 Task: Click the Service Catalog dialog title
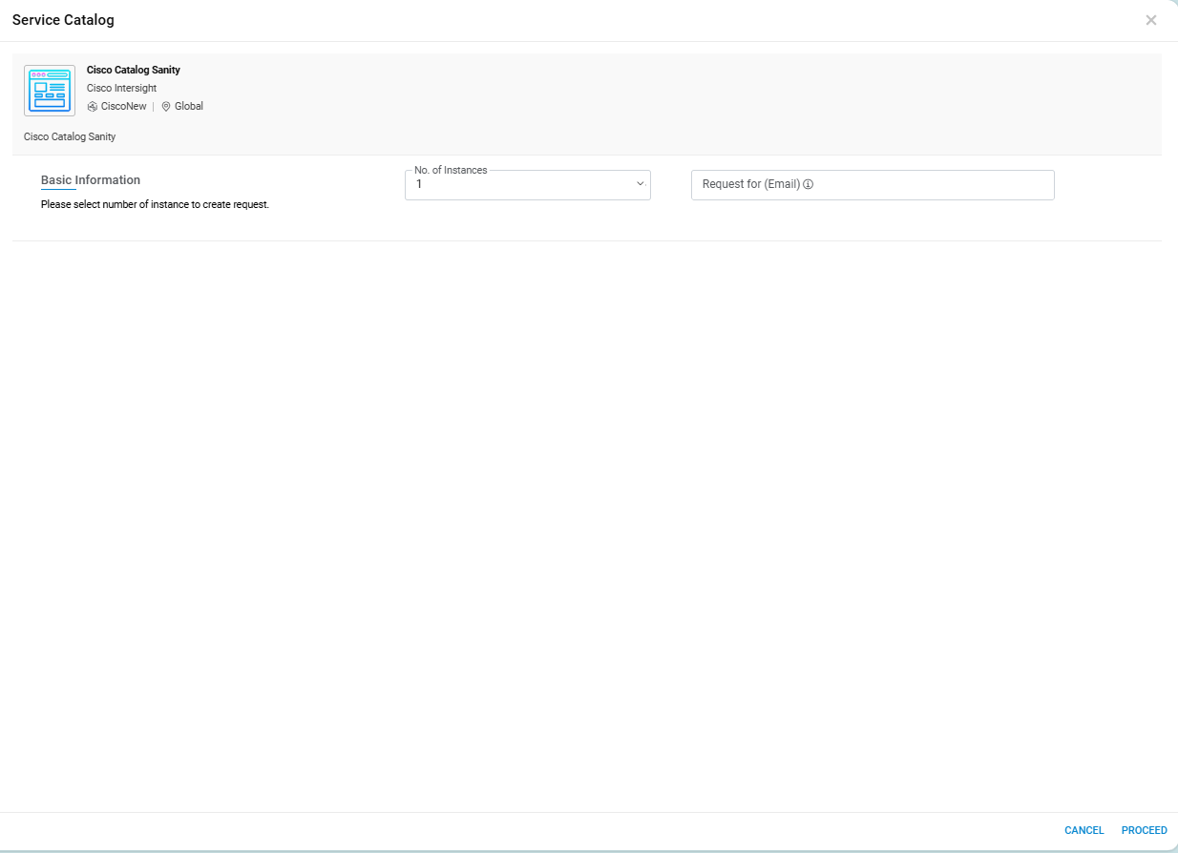pos(63,20)
